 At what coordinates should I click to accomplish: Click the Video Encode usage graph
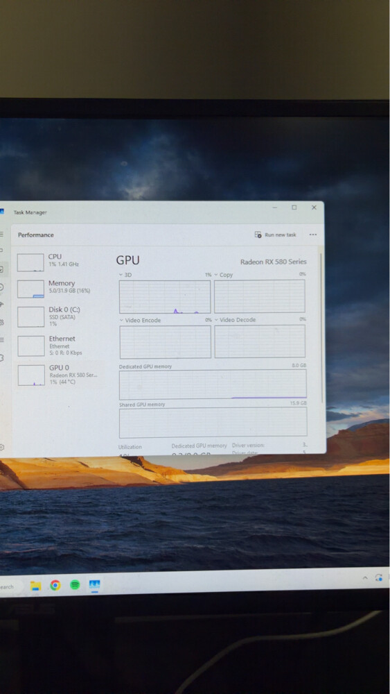coord(165,341)
